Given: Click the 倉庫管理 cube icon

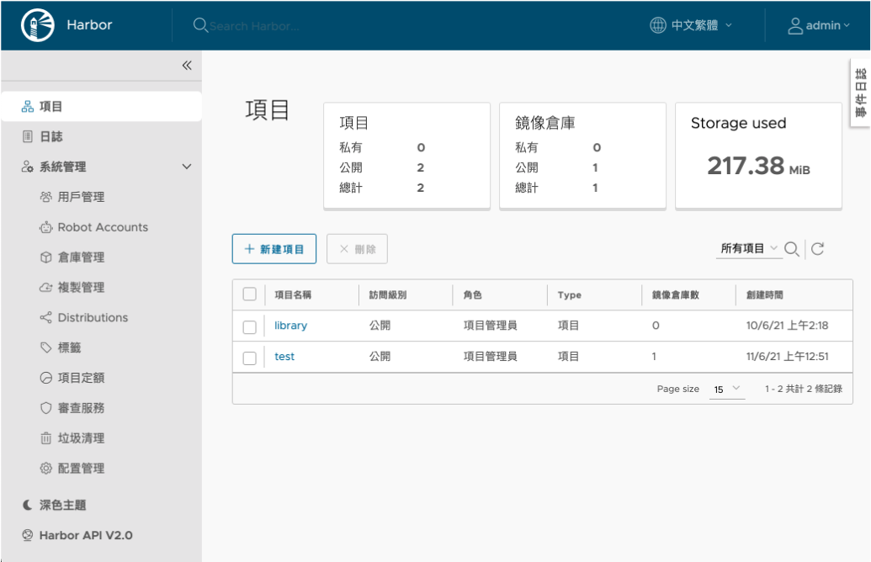Looking at the screenshot, I should click(x=45, y=257).
